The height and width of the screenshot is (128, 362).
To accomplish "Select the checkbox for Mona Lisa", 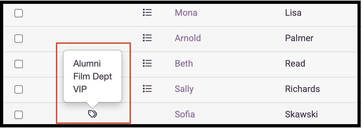I will pos(19,13).
